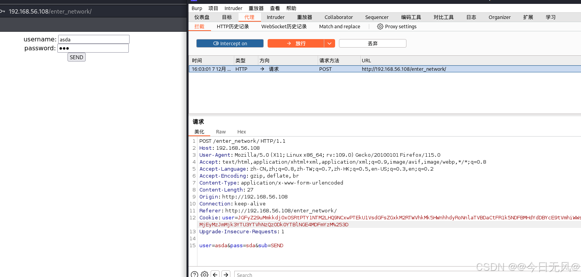
Task: Sort by the 时间 column header
Action: coord(211,61)
